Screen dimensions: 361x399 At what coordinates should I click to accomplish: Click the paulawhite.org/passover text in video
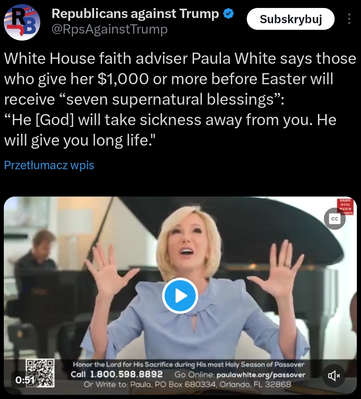(x=261, y=375)
